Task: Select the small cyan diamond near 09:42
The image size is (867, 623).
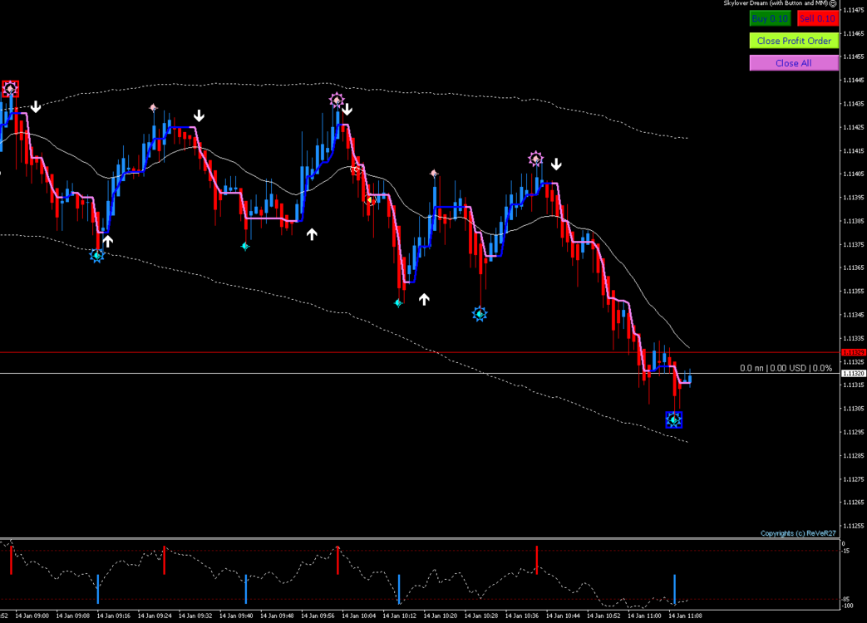Action: click(x=245, y=247)
